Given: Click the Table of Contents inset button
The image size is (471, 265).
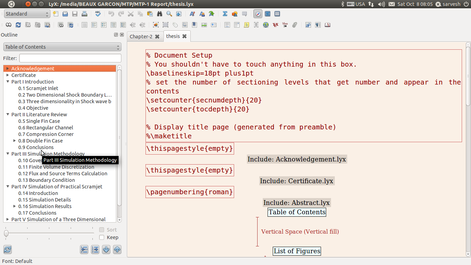Looking at the screenshot, I should [x=297, y=212].
